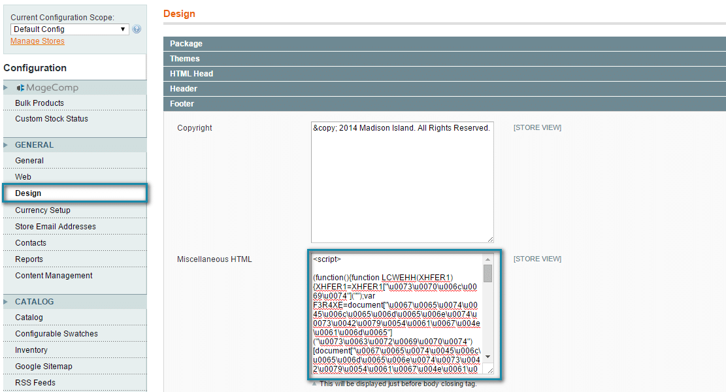The height and width of the screenshot is (392, 726).
Task: Select the Web configuration tab
Action: pyautogui.click(x=23, y=177)
